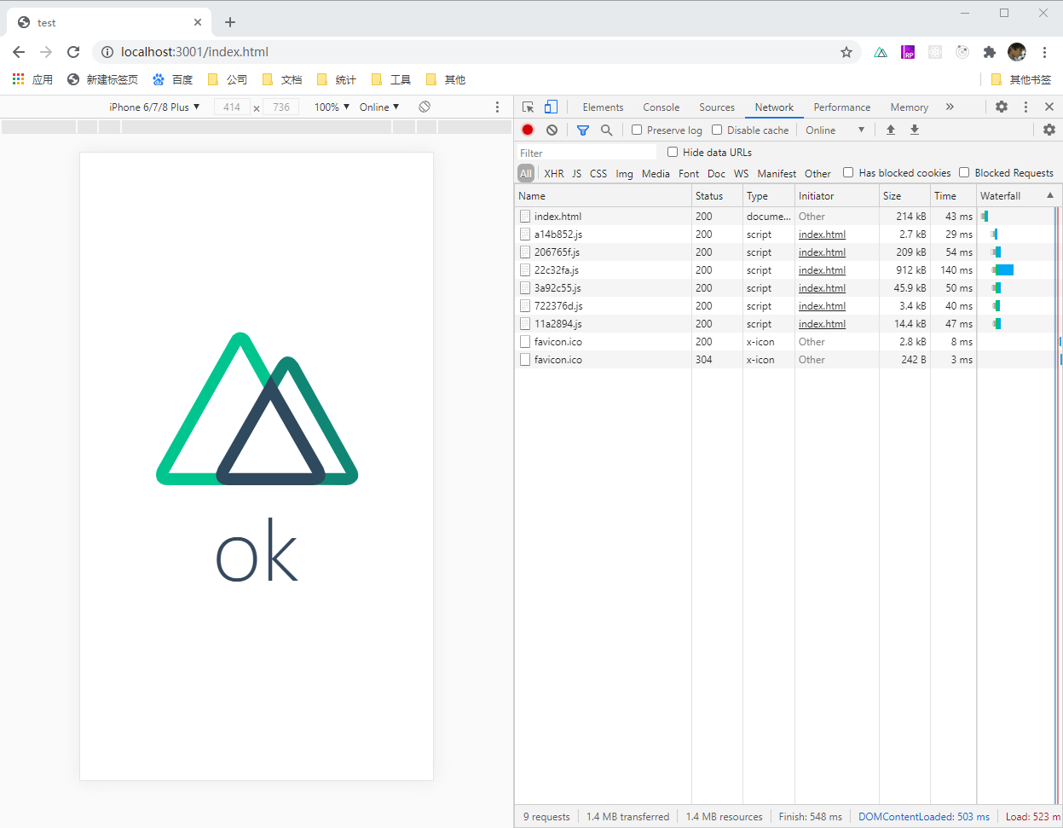Open Network settings gear
This screenshot has width=1063, height=828.
point(1049,130)
